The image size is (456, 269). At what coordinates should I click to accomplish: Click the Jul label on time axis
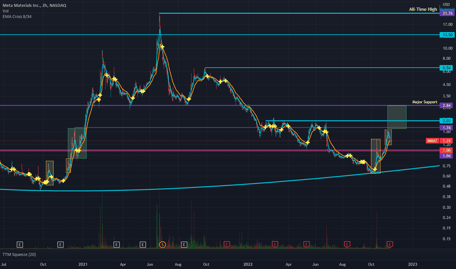click(4, 264)
